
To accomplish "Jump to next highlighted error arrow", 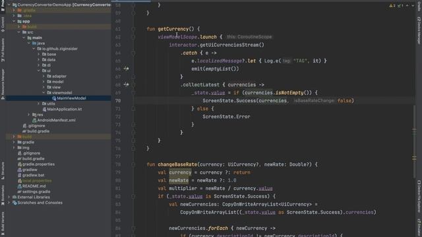I will pos(413,5).
